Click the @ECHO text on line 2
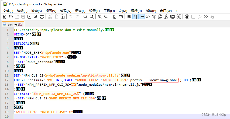 [x=19, y=34]
